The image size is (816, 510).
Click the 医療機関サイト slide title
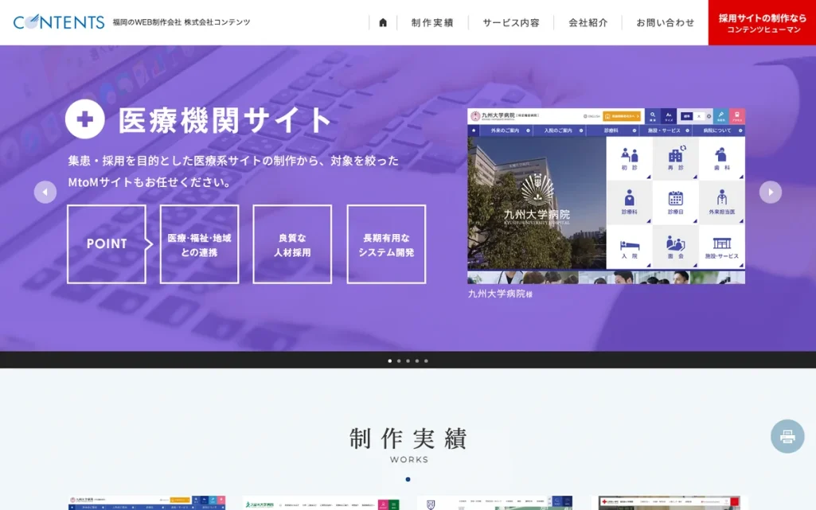224,120
